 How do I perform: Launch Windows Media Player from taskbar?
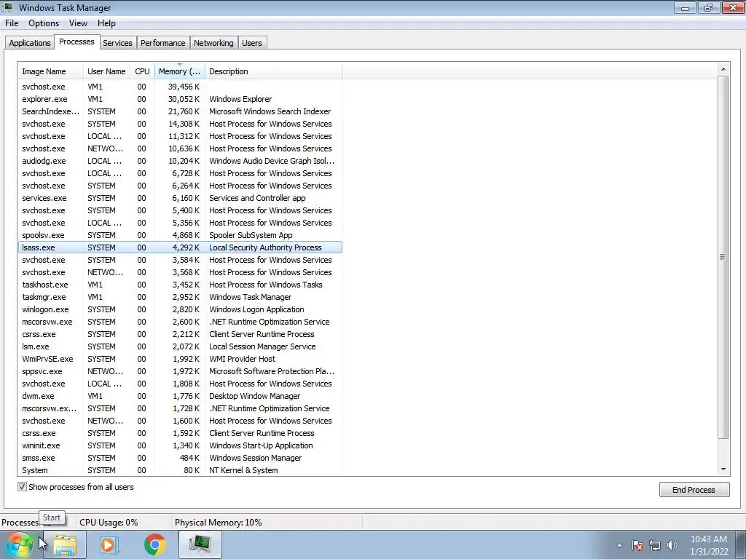(x=109, y=544)
